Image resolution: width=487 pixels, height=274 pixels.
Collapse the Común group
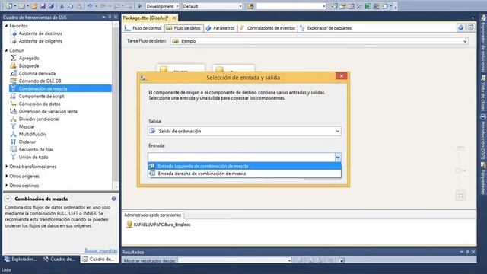point(6,50)
